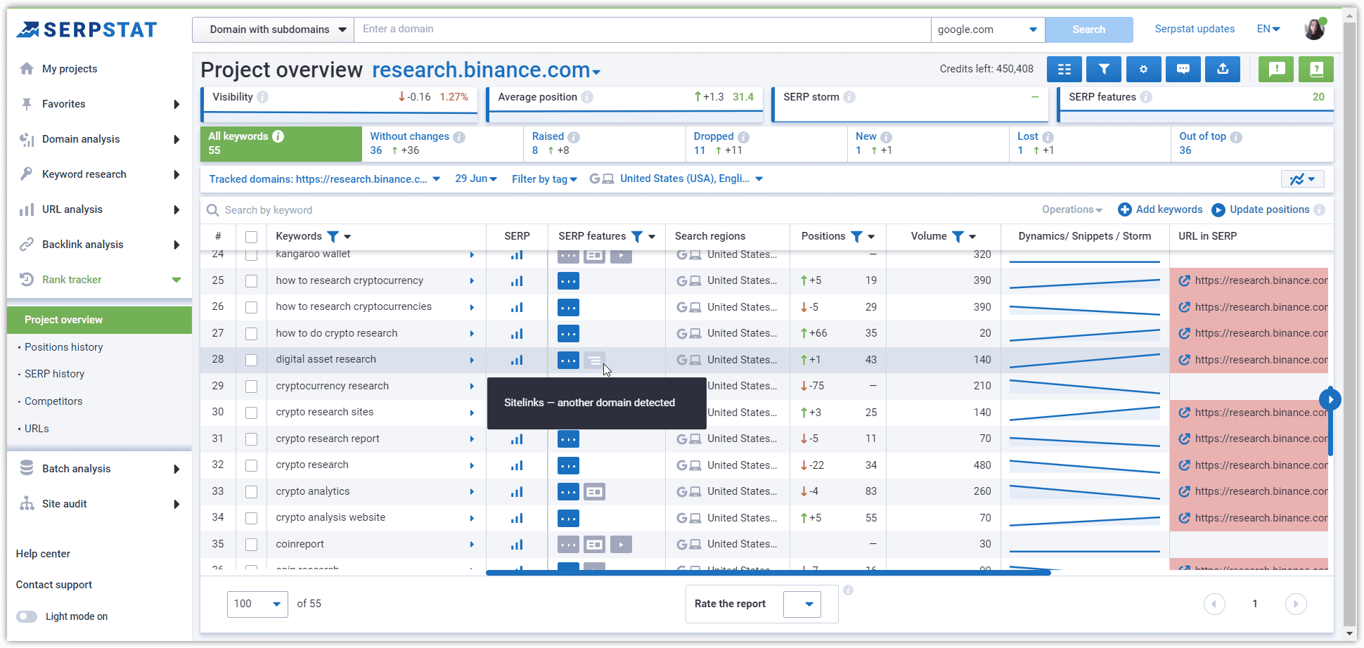Open URL link icon for how to research cryptocurrency
The height and width of the screenshot is (648, 1364).
pos(1185,280)
